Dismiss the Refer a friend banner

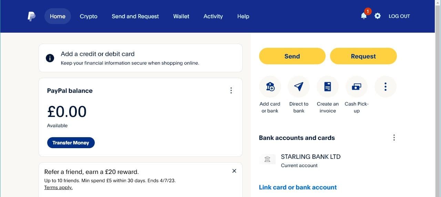pos(234,171)
